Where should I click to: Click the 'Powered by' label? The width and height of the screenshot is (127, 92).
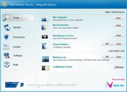point(118,79)
